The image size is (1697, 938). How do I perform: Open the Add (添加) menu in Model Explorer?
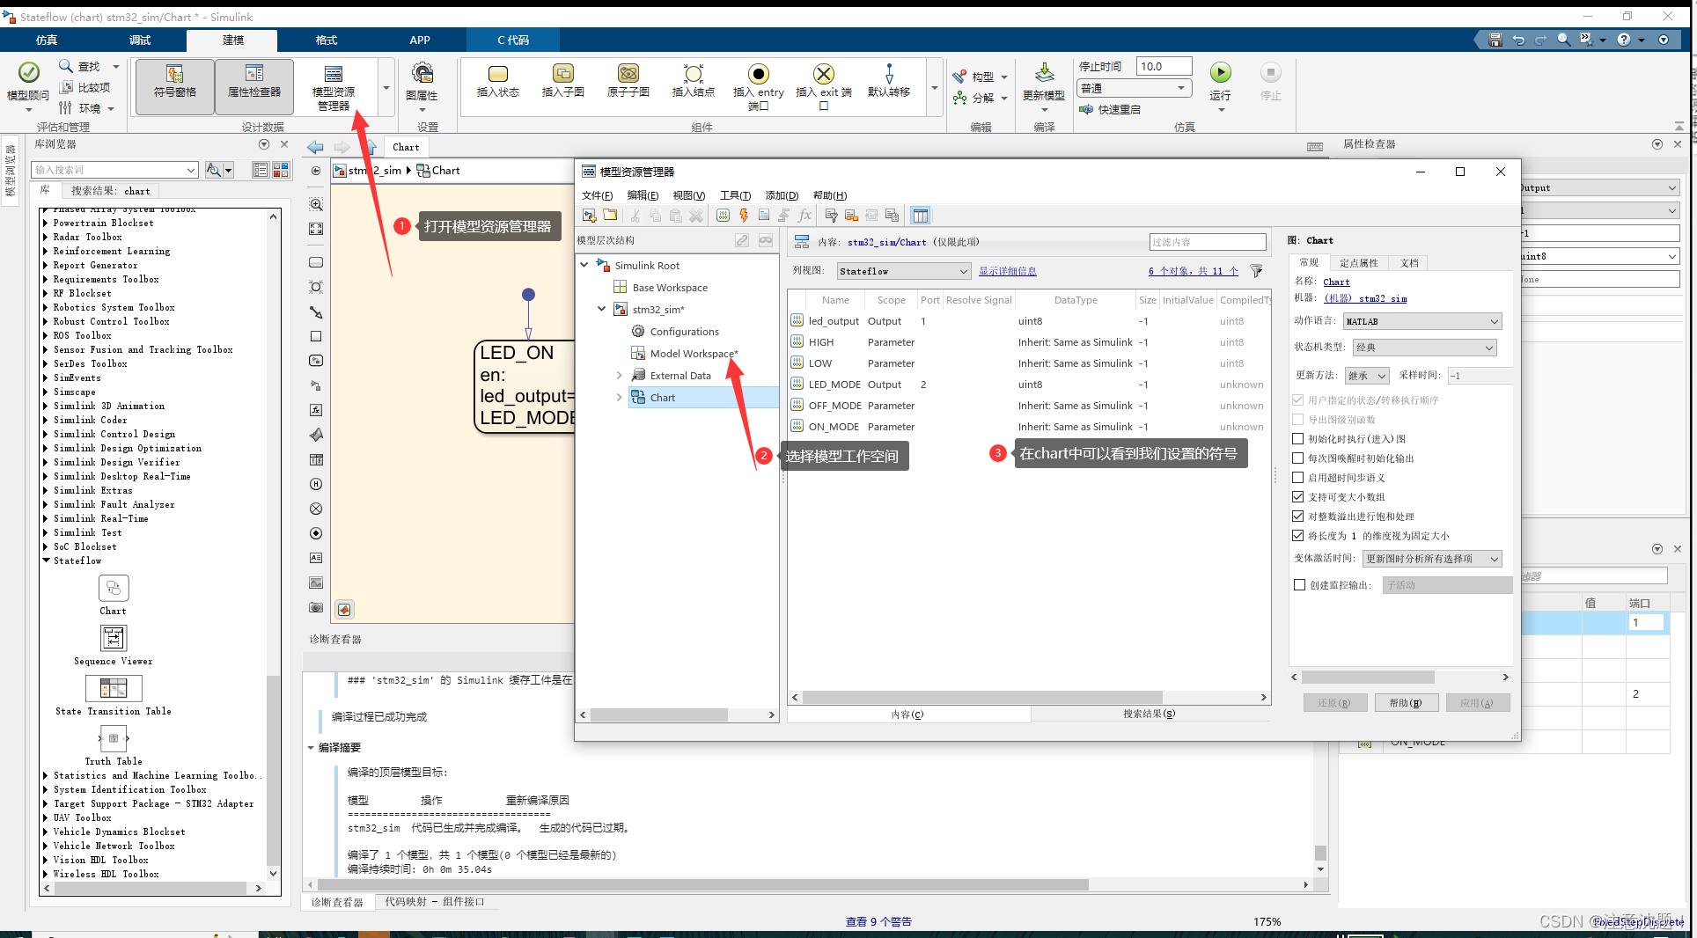782,195
